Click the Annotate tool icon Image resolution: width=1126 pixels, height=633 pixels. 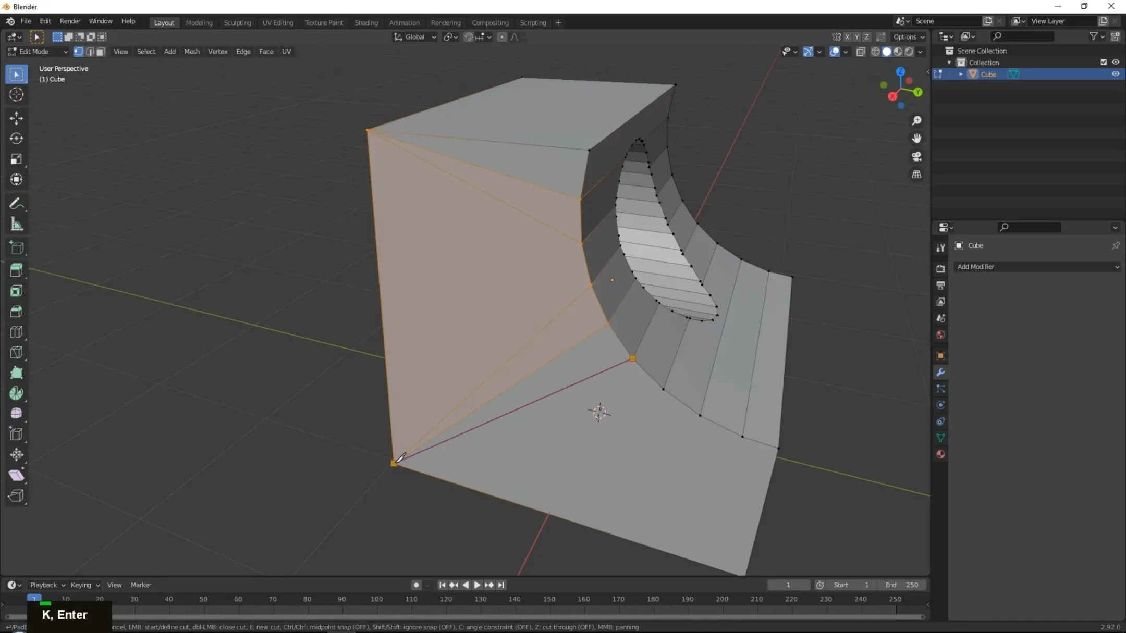pos(16,204)
